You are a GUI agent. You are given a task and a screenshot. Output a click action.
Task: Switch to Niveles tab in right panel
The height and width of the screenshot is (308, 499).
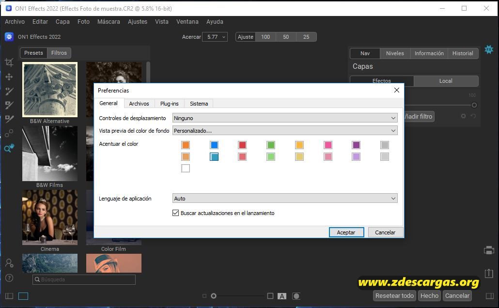[x=395, y=53]
